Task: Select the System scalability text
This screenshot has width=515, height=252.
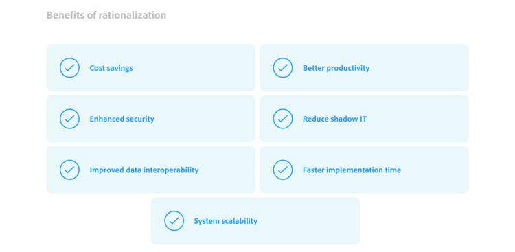Action: click(226, 221)
